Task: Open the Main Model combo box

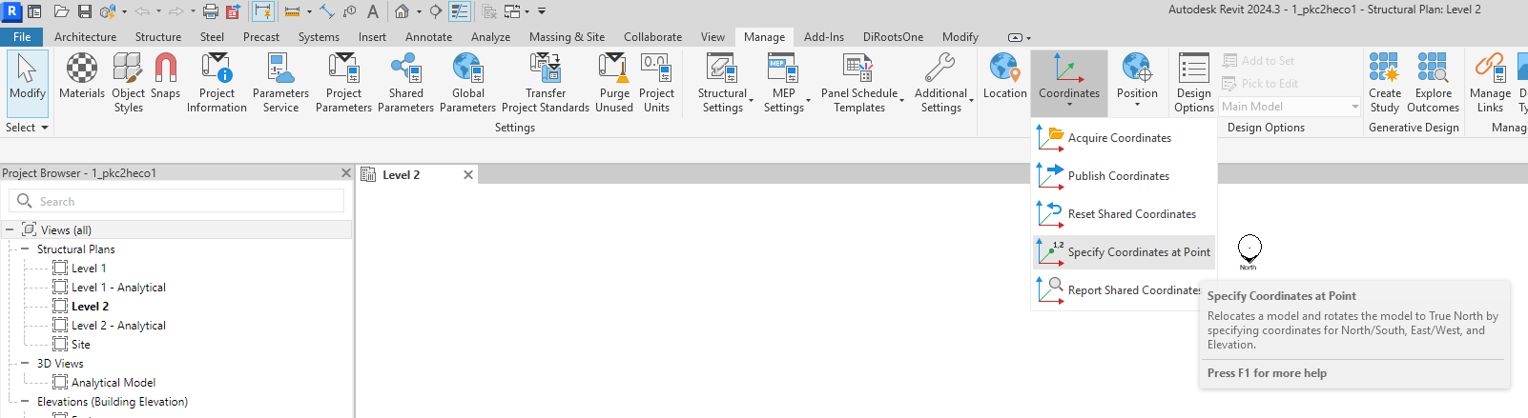Action: coord(1290,107)
